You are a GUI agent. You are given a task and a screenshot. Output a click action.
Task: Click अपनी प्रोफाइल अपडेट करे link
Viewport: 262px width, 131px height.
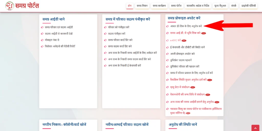[x=182, y=54]
